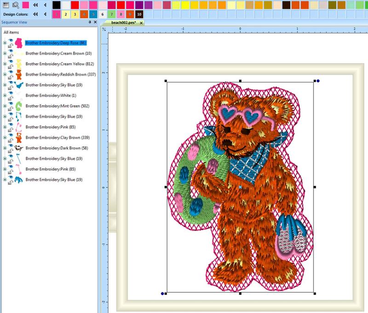Image resolution: width=368 pixels, height=313 pixels.
Task: Click the Sequence View panel title
Action: click(14, 22)
